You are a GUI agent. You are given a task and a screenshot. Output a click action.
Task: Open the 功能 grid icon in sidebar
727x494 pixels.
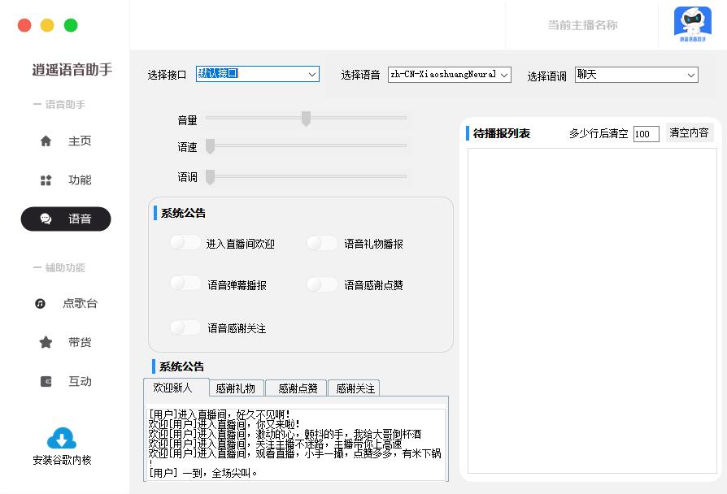(46, 180)
